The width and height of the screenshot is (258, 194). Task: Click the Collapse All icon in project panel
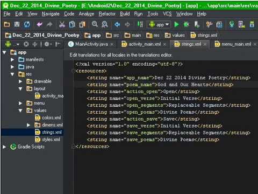point(35,44)
